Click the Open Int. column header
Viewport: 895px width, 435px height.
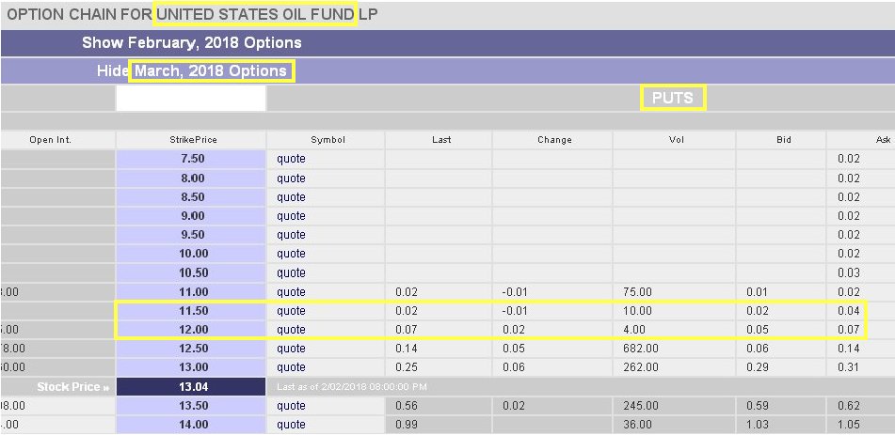50,140
